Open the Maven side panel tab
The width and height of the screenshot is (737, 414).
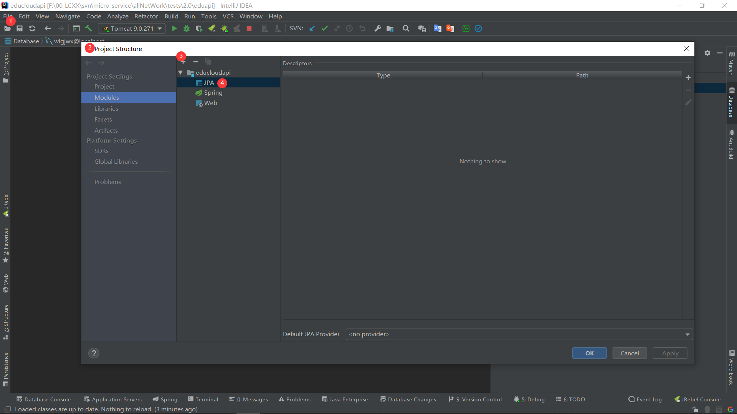coord(732,63)
